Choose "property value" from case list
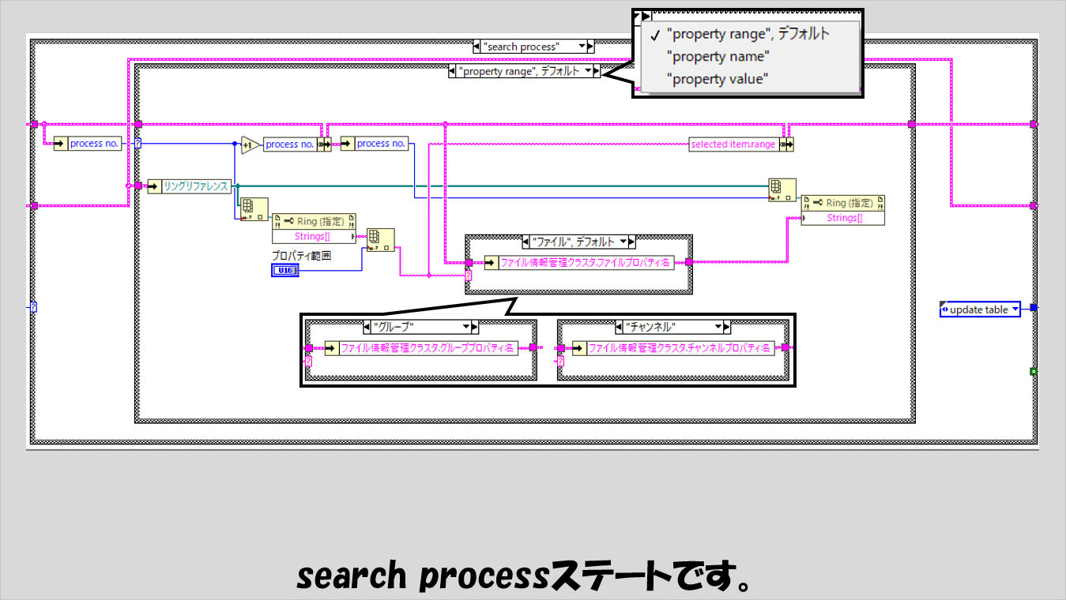 [x=717, y=79]
